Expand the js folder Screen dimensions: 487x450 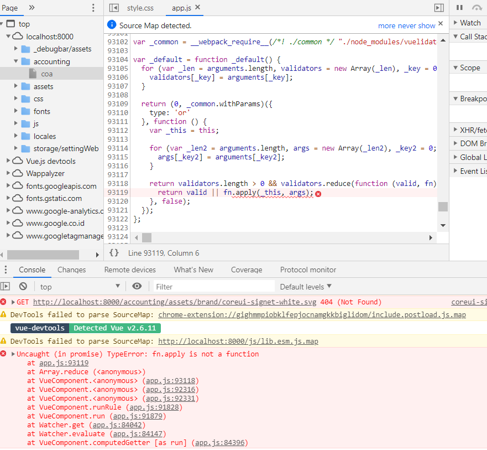click(16, 123)
